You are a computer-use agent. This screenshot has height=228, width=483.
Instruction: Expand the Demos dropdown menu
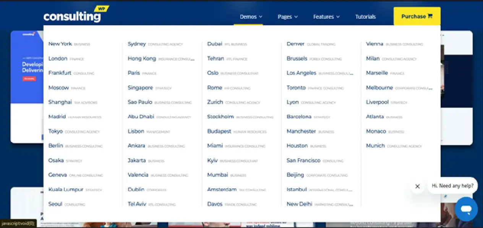[251, 17]
